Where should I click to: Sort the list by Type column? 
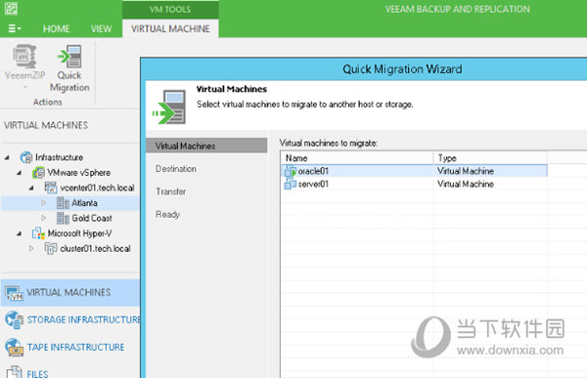[490, 158]
